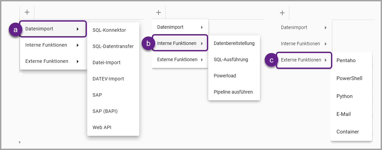Select the SQL-Ausführung item
The width and height of the screenshot is (382, 150).
pyautogui.click(x=231, y=59)
